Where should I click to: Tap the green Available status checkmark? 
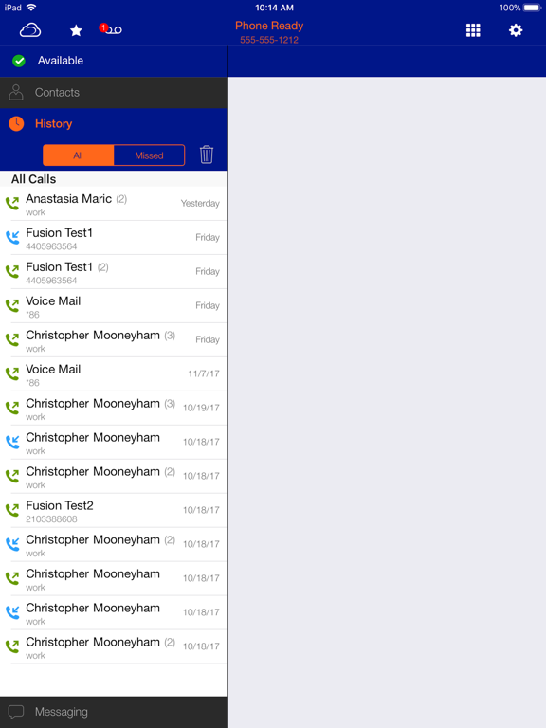(x=19, y=61)
